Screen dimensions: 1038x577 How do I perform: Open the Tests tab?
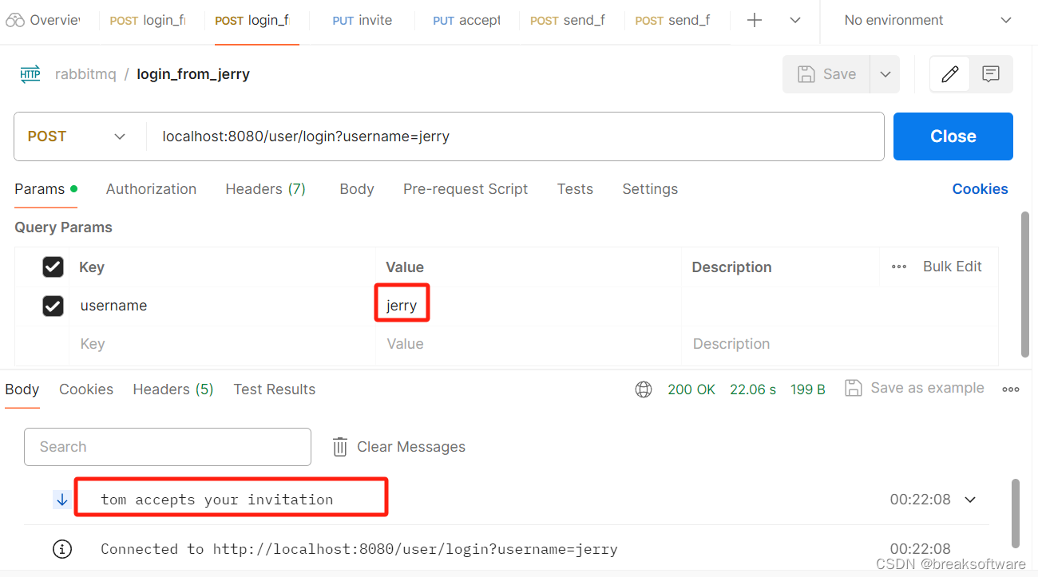(575, 189)
